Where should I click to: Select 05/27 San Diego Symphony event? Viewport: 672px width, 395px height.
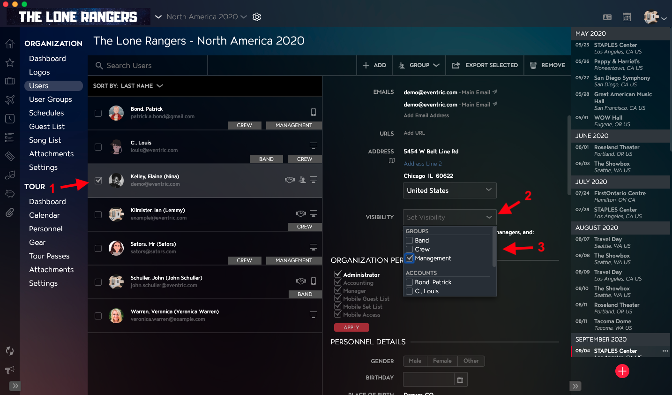coord(620,81)
